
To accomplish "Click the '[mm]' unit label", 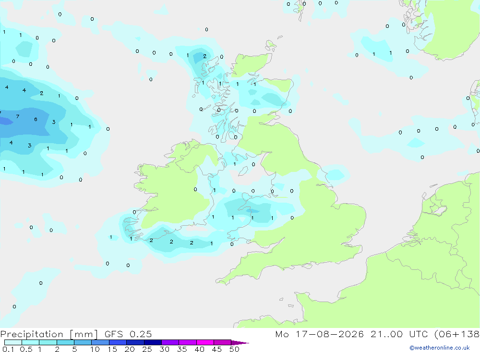I will point(84,334).
